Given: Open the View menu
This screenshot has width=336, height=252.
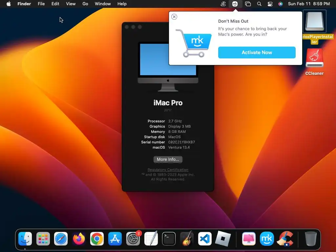Looking at the screenshot, I should click(71, 4).
